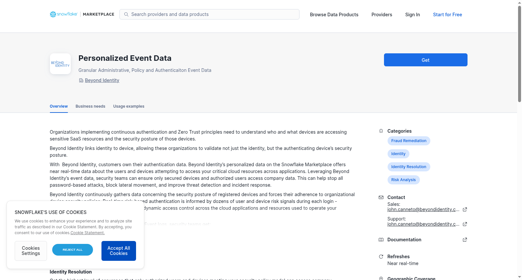Click REJECT ALL cookies button

pyautogui.click(x=72, y=250)
